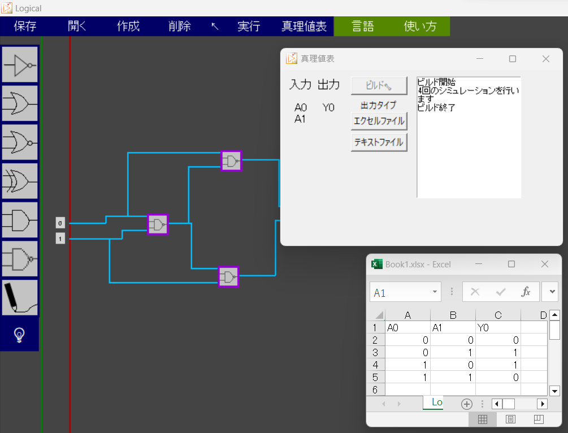This screenshot has height=433, width=568.
Task: Select the AND gate tool
Action: pos(19,220)
